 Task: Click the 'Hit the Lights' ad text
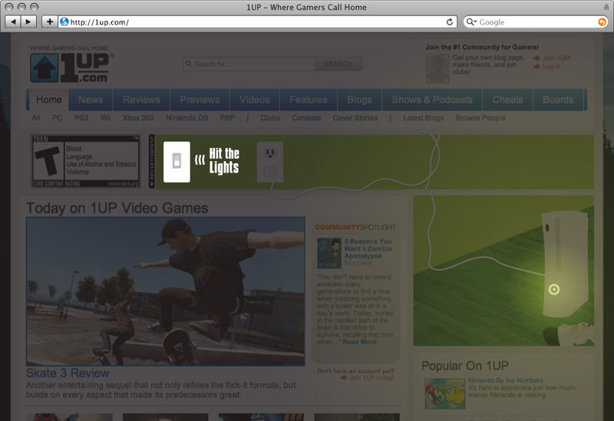(x=223, y=160)
